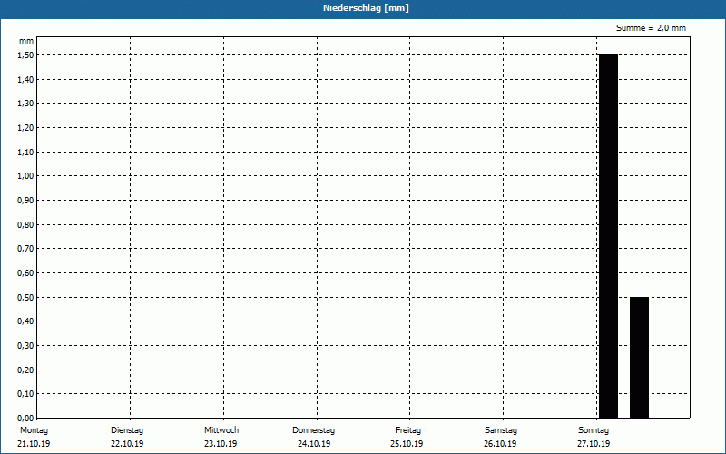Screen dimensions: 726x454
Task: Click the 1,40 y-axis value
Action: pos(25,80)
